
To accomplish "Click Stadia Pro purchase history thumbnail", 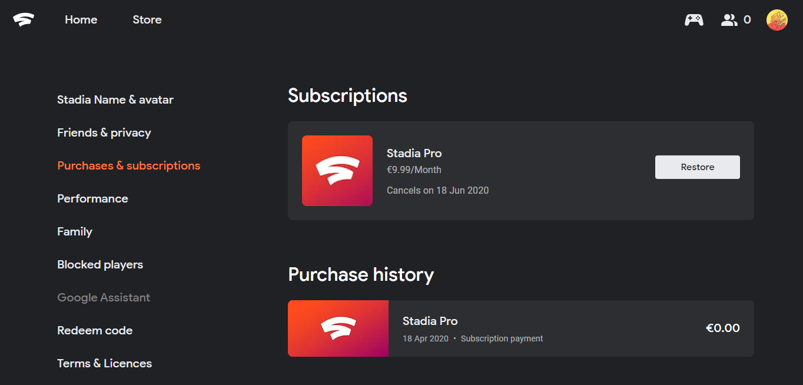I will coord(338,328).
